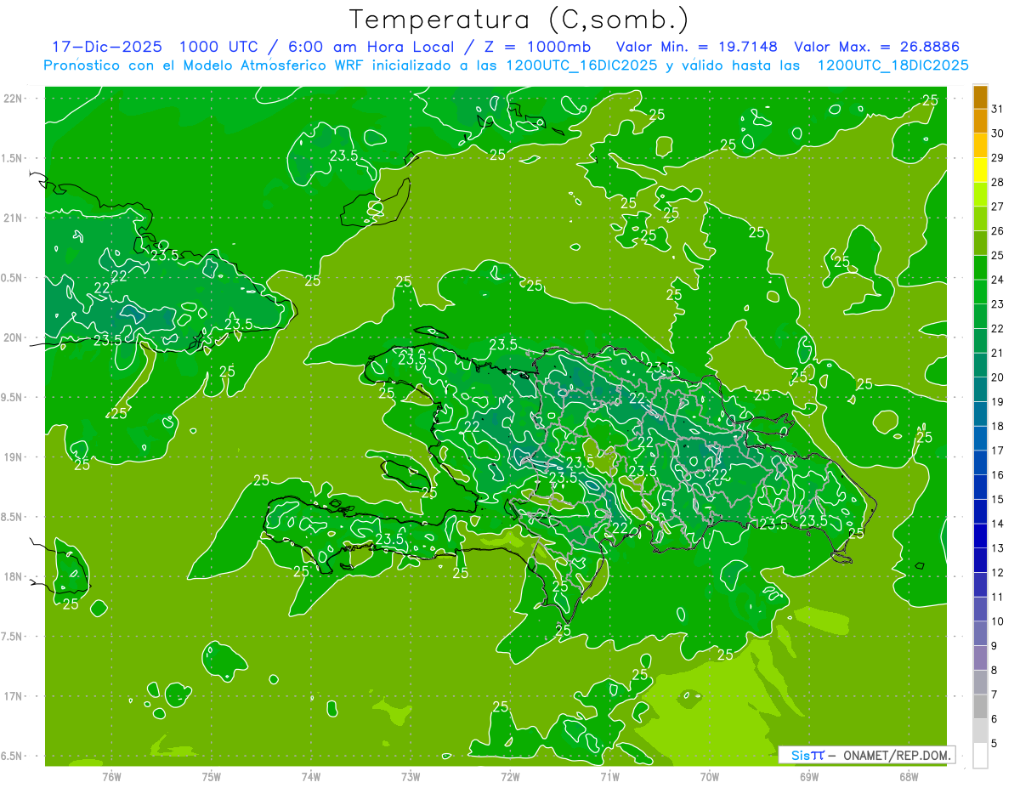Click the "75W" longitude axis label

(212, 777)
